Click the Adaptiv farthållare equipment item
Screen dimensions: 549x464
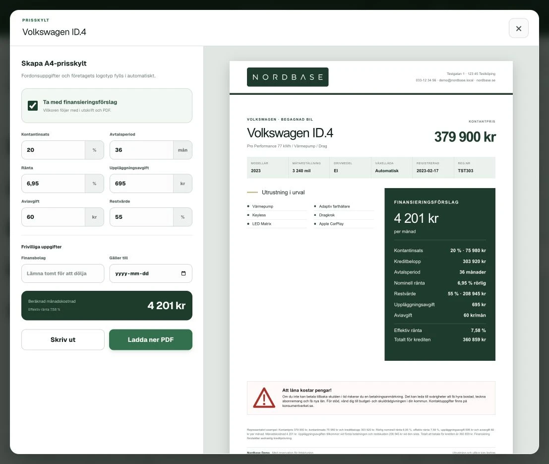click(334, 206)
